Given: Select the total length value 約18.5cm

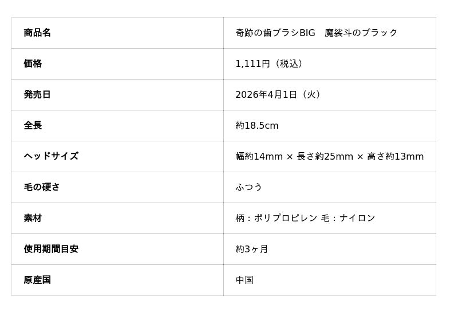Looking at the screenshot, I should [x=257, y=126].
